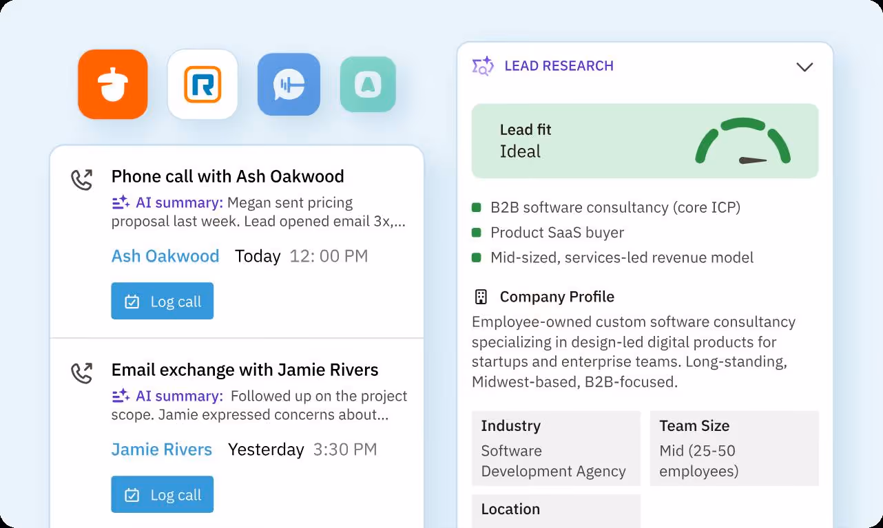883x528 pixels.
Task: Click the Company Profile building icon
Action: pos(481,297)
